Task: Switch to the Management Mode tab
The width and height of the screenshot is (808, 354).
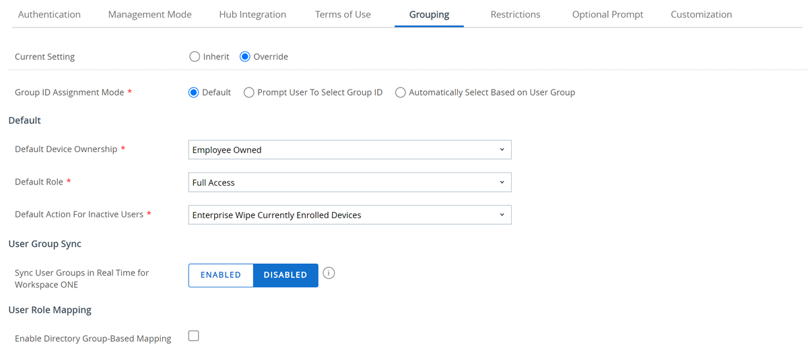Action: coord(149,14)
